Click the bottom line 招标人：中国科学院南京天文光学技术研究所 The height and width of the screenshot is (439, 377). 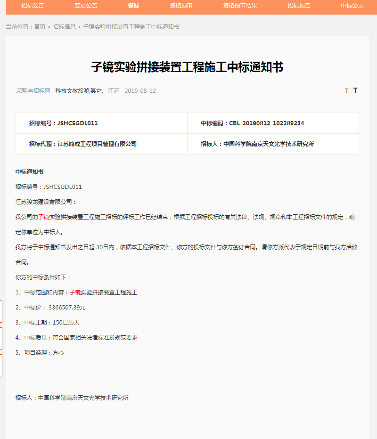(x=72, y=398)
